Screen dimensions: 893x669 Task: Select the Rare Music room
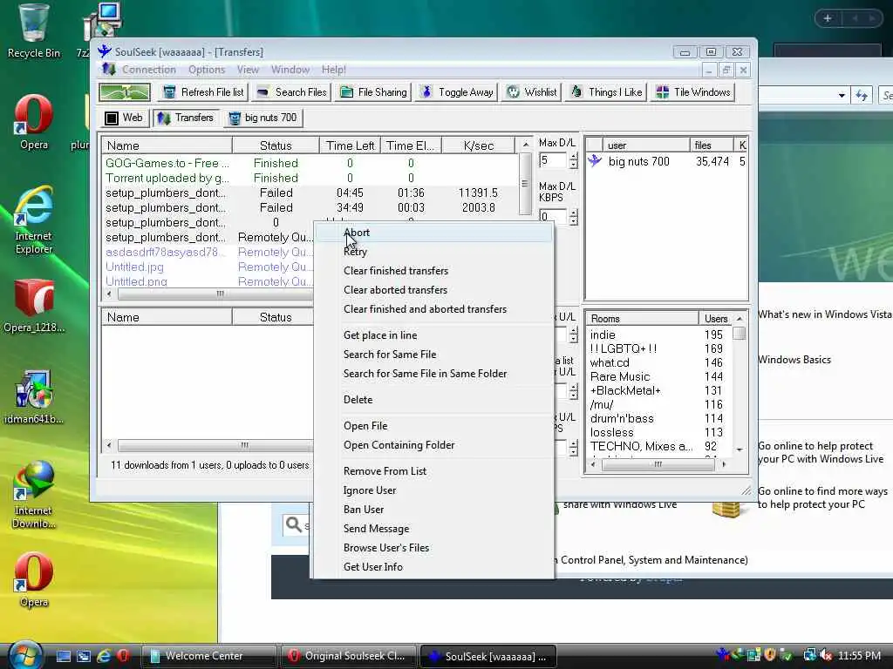click(659, 376)
